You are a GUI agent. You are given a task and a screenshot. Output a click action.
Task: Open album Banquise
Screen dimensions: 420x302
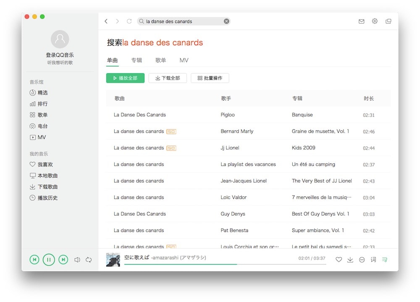click(302, 115)
